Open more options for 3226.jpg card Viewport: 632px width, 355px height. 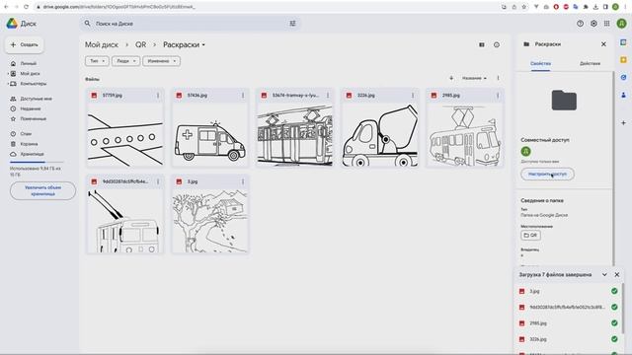pyautogui.click(x=413, y=96)
